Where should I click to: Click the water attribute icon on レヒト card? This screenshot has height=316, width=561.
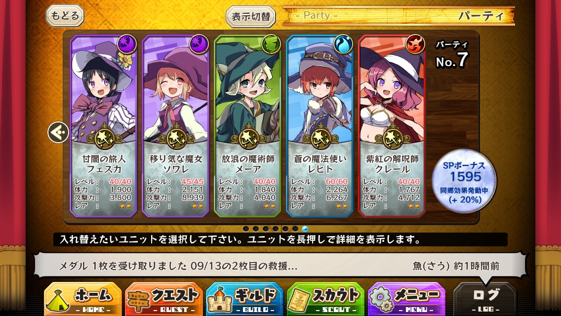[343, 44]
